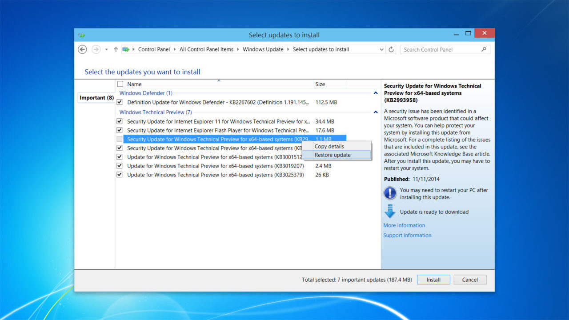Uncheck update KB3001512
The image size is (569, 320).
click(119, 157)
